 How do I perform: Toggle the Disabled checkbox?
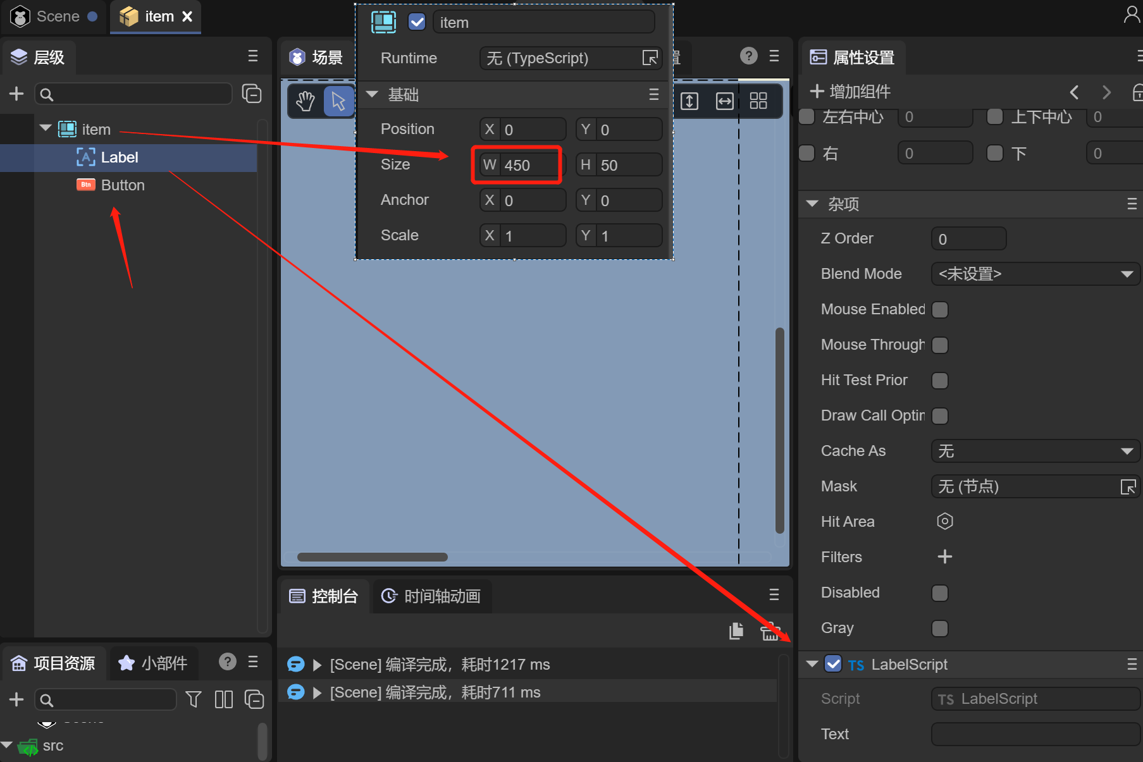point(940,593)
